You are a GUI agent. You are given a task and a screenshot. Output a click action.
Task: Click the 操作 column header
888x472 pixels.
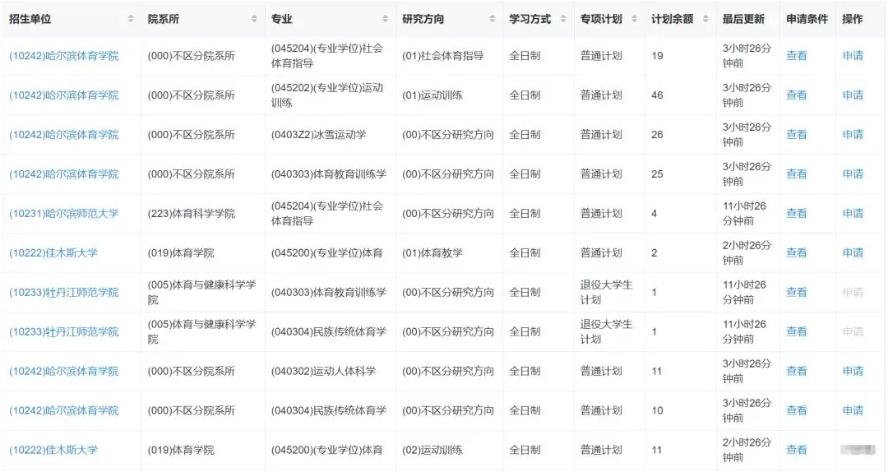(853, 19)
